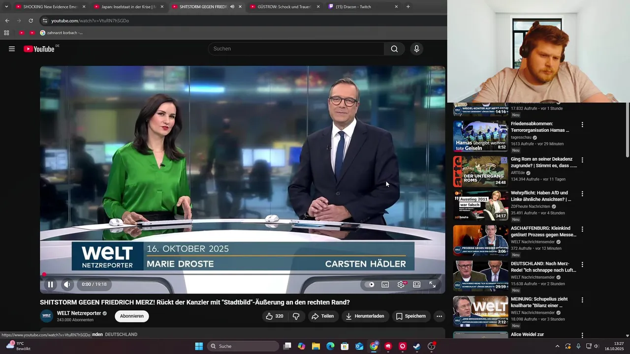Open options for the Wehrpflicht video
The width and height of the screenshot is (630, 354).
(x=582, y=194)
